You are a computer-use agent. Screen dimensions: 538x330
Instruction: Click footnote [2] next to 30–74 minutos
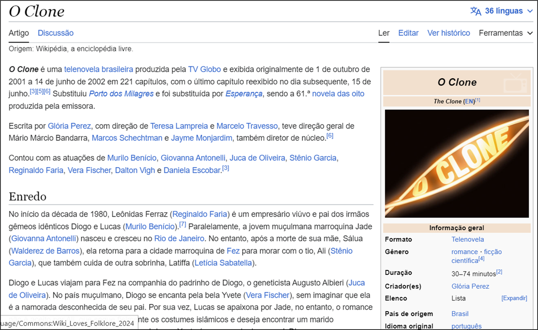(499, 272)
